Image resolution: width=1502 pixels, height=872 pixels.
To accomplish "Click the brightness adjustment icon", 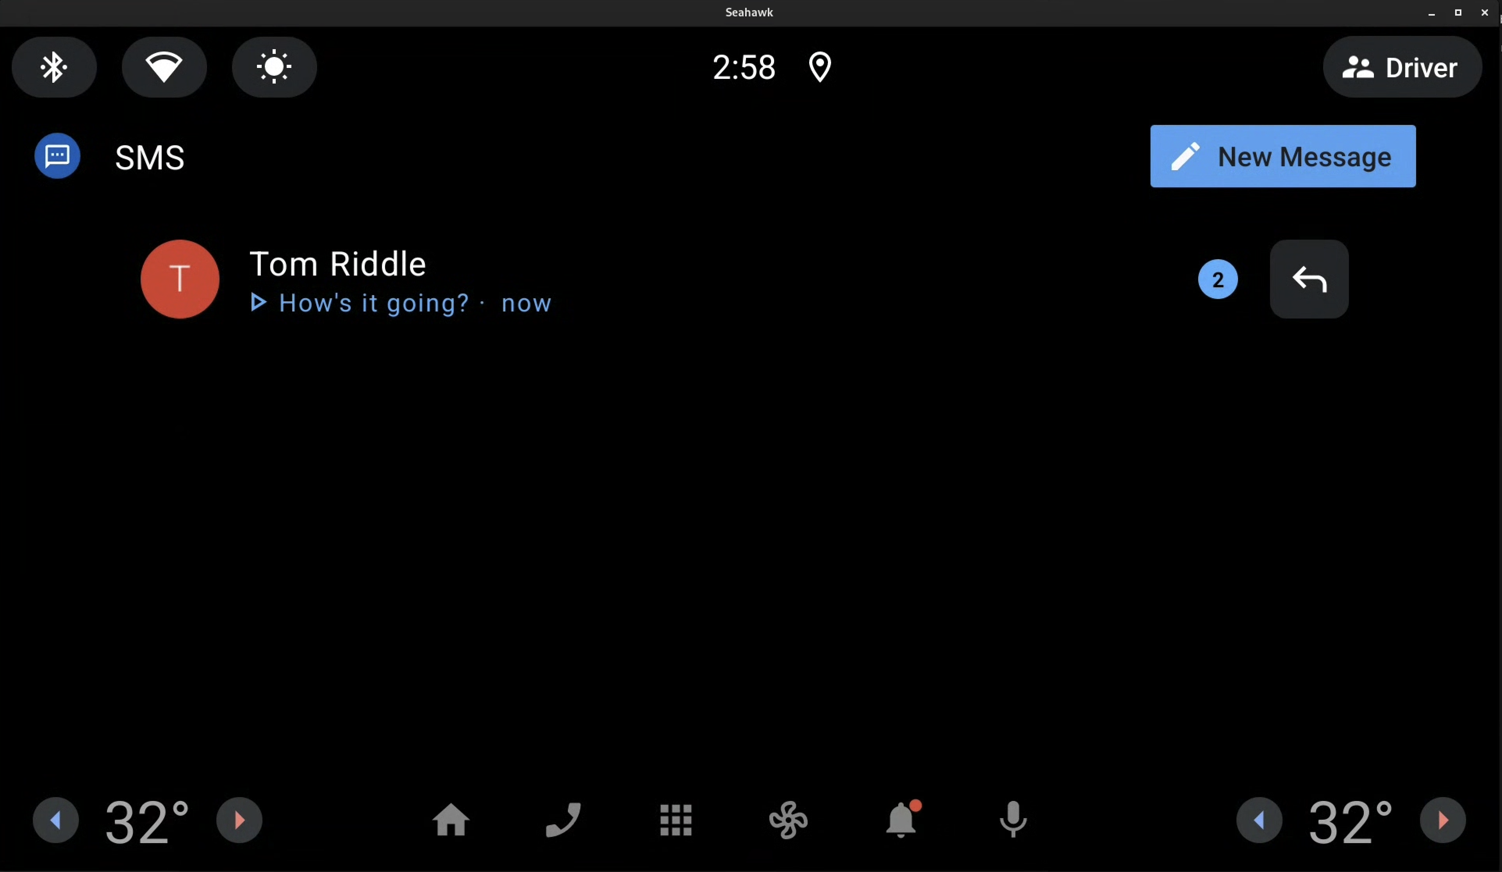I will click(x=274, y=66).
